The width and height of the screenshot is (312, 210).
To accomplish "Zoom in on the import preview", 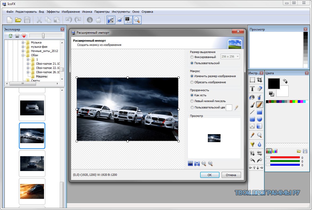I will (x=210, y=164).
